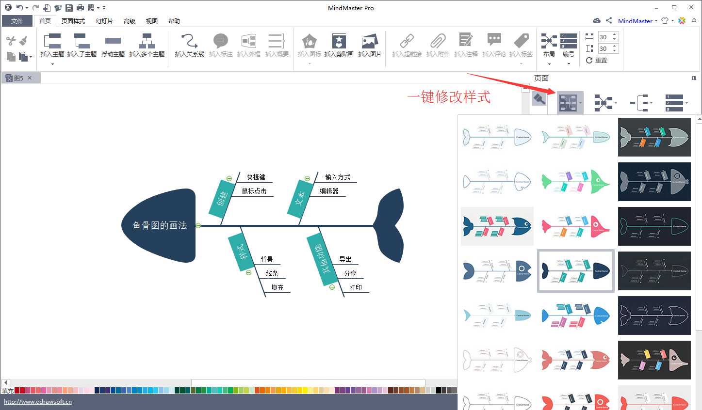Collapse the 创建 branch toggle
This screenshot has height=410, width=702.
229,179
